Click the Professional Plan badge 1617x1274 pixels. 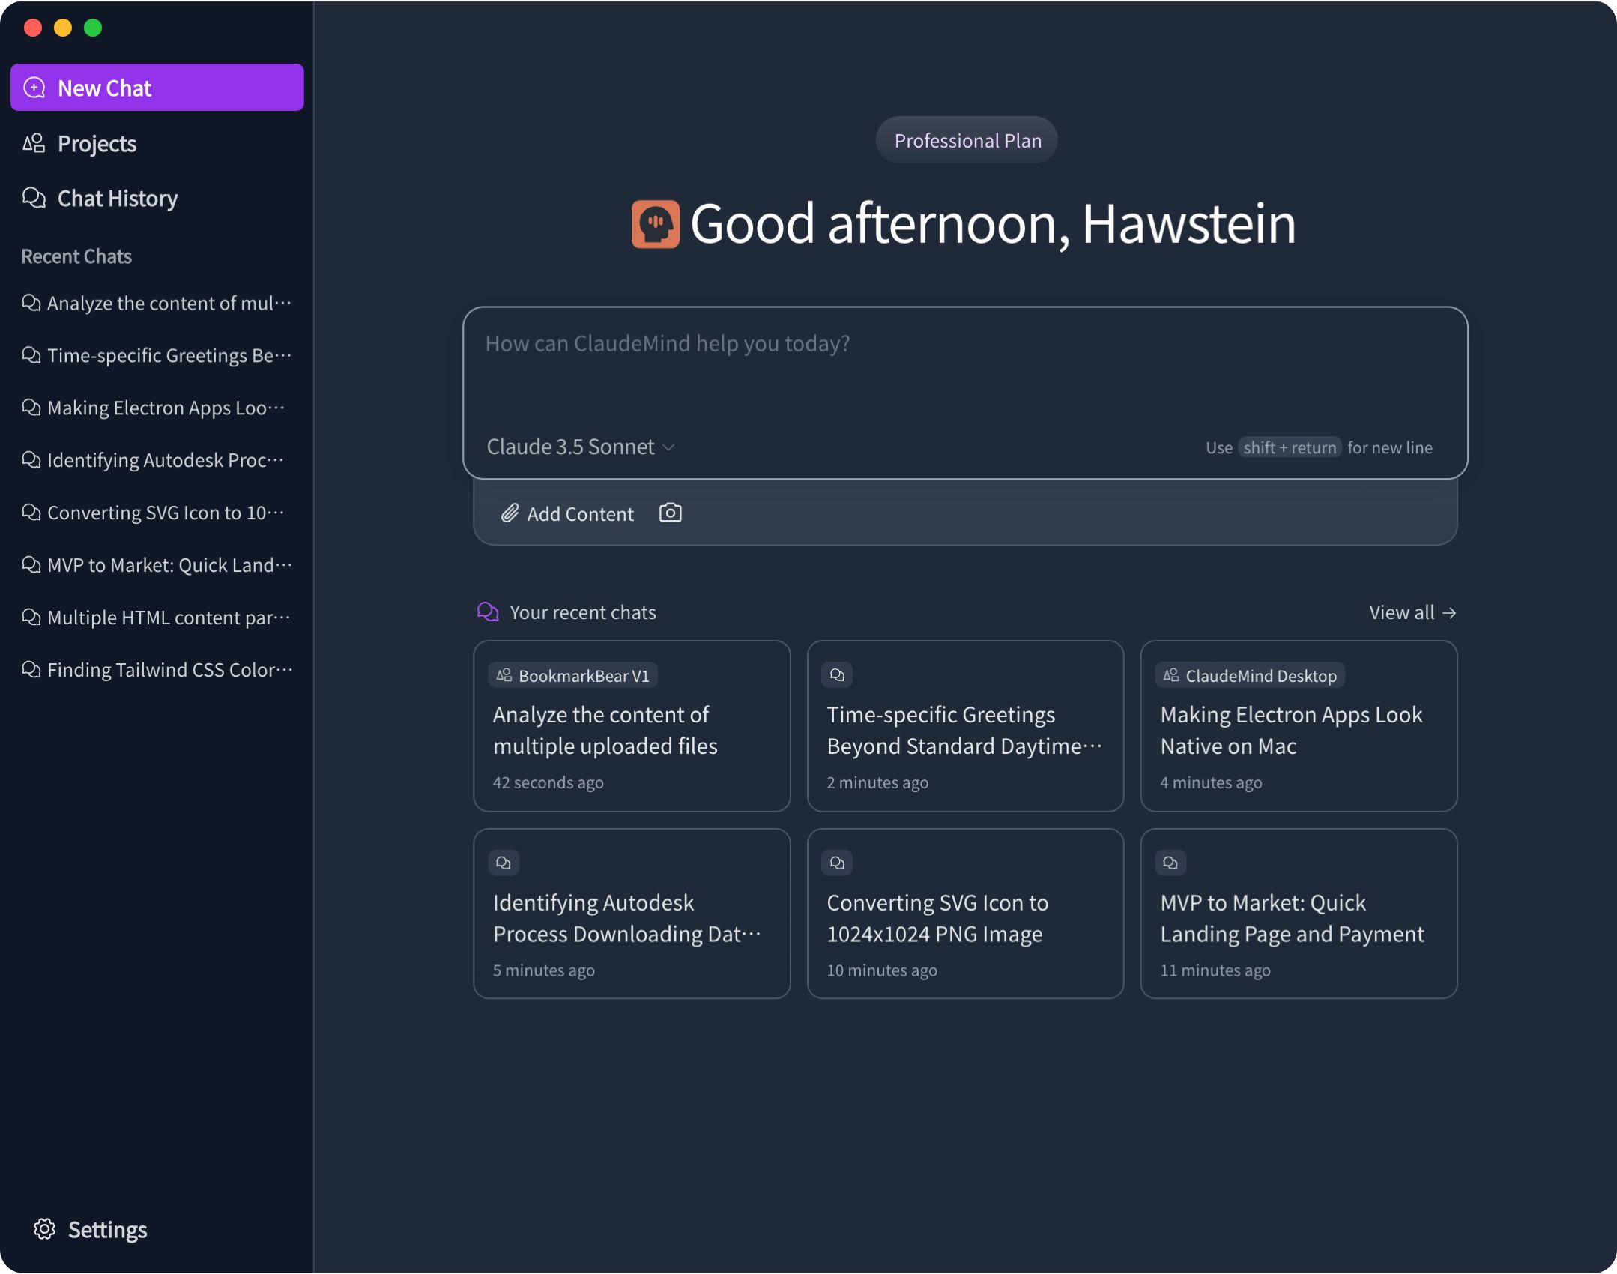[x=966, y=139]
